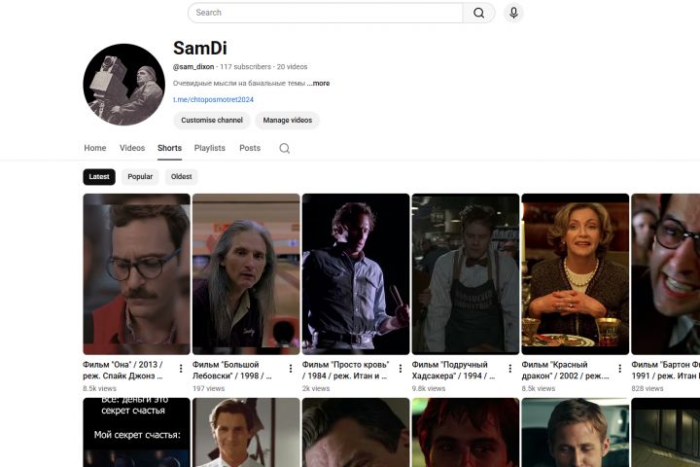This screenshot has width=700, height=467.
Task: Click Customise channel button
Action: (212, 121)
